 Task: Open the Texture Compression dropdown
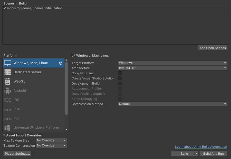point(51,146)
